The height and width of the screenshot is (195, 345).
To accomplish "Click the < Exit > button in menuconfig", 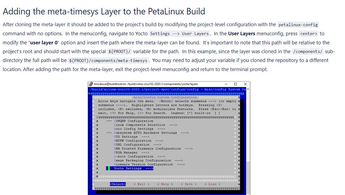I will click(141, 184).
